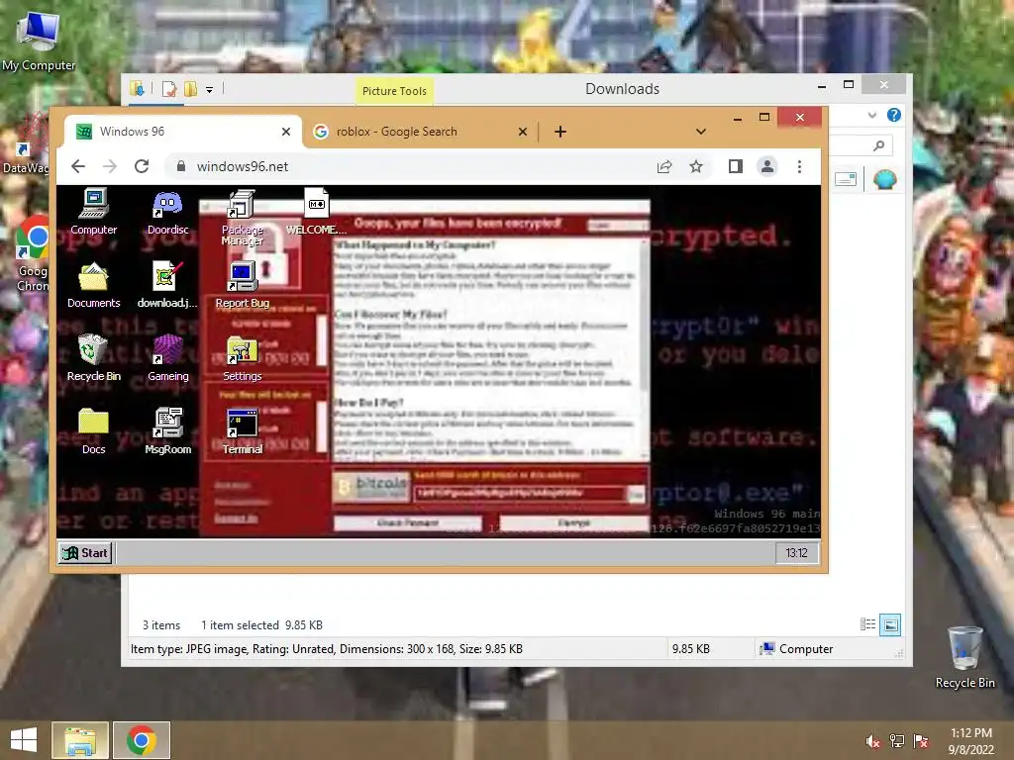Viewport: 1014px width, 760px height.
Task: Open the Windows Start button on taskbar
Action: point(24,740)
